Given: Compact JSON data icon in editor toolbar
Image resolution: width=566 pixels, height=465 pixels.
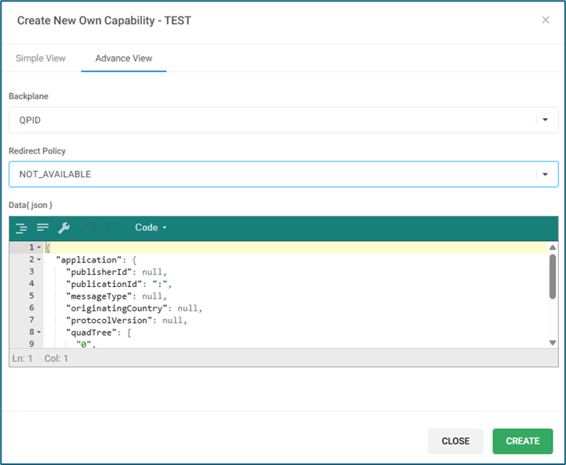Looking at the screenshot, I should click(x=43, y=228).
